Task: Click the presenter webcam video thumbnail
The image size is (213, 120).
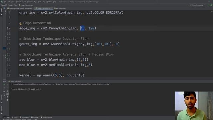Action: (194, 106)
